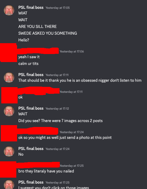The width and height of the screenshot is (147, 189).
Task: Click 'ARE YOU SILL THERE' message
Action: [38, 27]
